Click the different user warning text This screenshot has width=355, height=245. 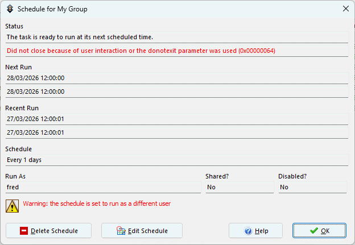click(x=97, y=204)
